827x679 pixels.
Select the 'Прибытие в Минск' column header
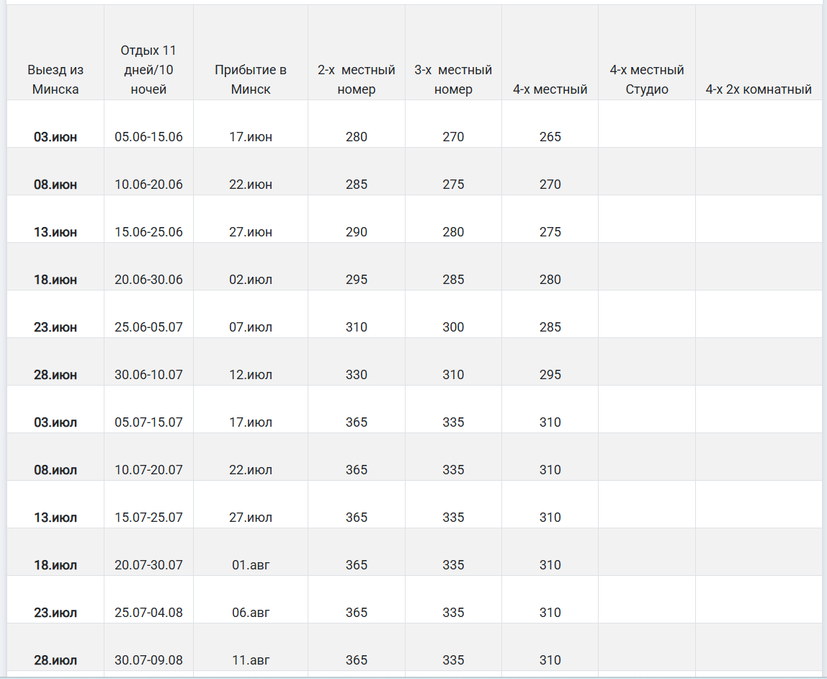click(x=251, y=80)
